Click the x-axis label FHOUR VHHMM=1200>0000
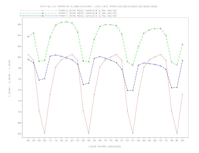The width and height of the screenshot is (199, 153). [105, 146]
